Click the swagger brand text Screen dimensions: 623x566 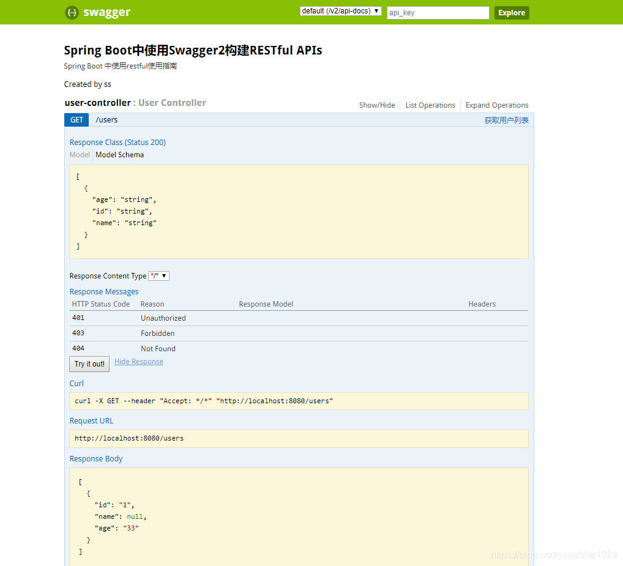pyautogui.click(x=107, y=13)
